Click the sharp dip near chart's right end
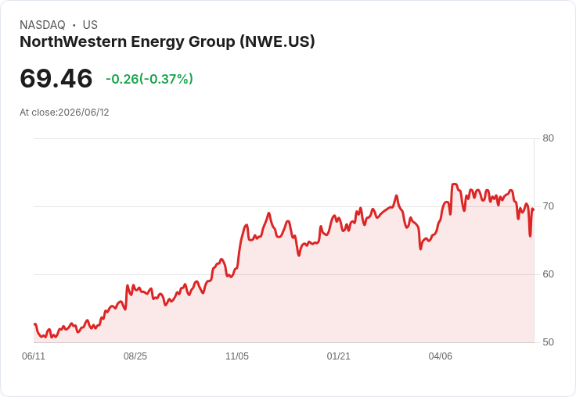 530,235
